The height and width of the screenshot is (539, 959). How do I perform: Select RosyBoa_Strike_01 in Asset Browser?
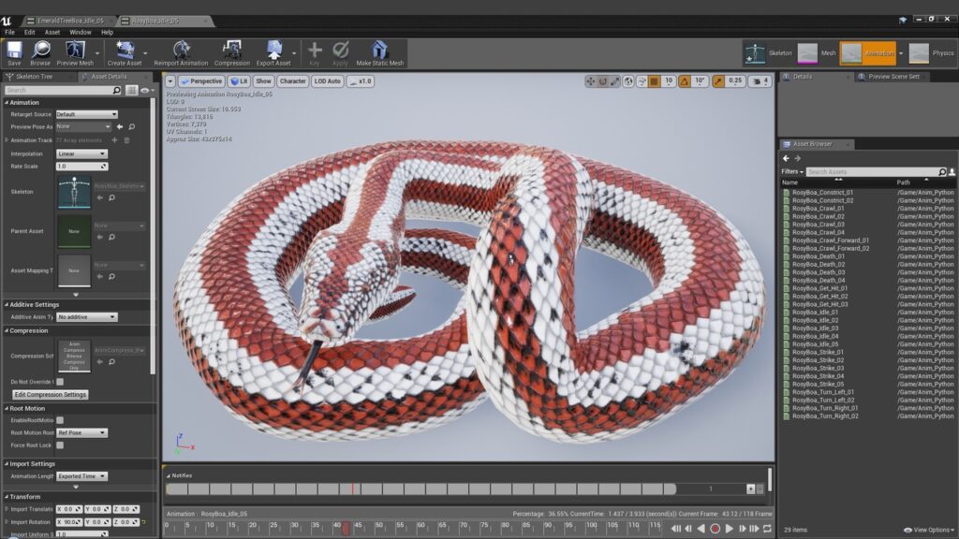[819, 352]
